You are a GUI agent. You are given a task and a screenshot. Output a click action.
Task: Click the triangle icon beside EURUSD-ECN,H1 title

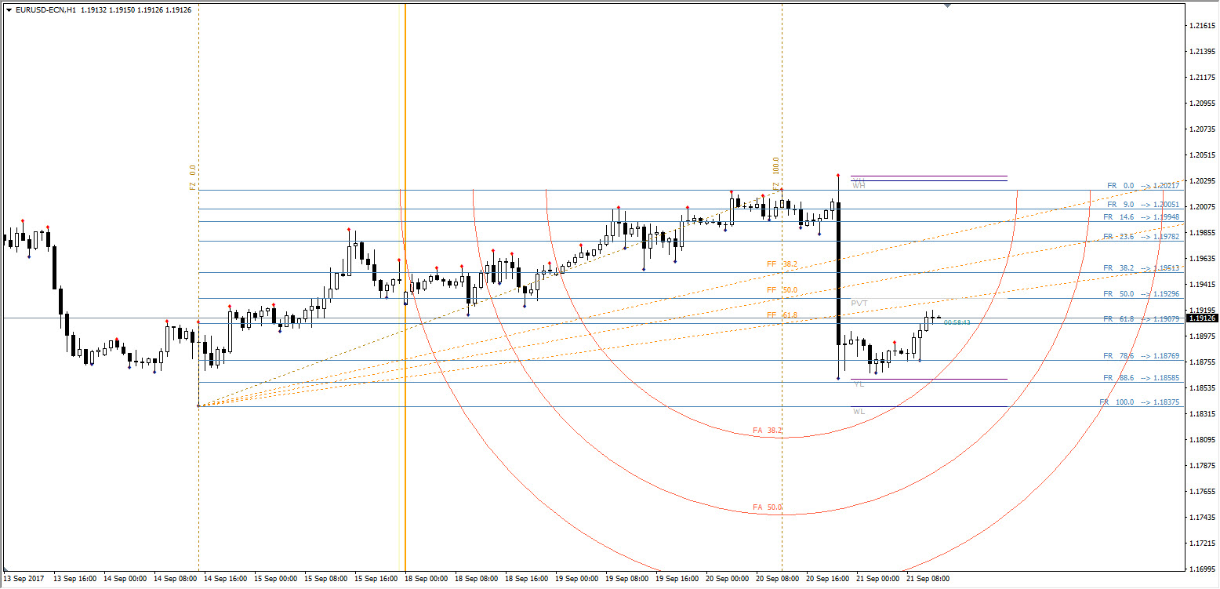(x=9, y=9)
